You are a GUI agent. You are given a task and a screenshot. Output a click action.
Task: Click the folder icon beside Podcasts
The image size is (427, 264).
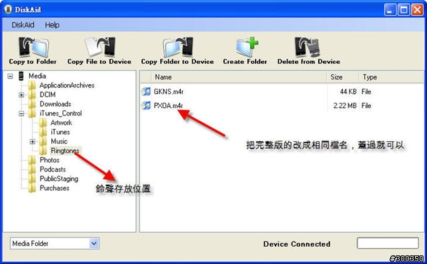click(32, 169)
